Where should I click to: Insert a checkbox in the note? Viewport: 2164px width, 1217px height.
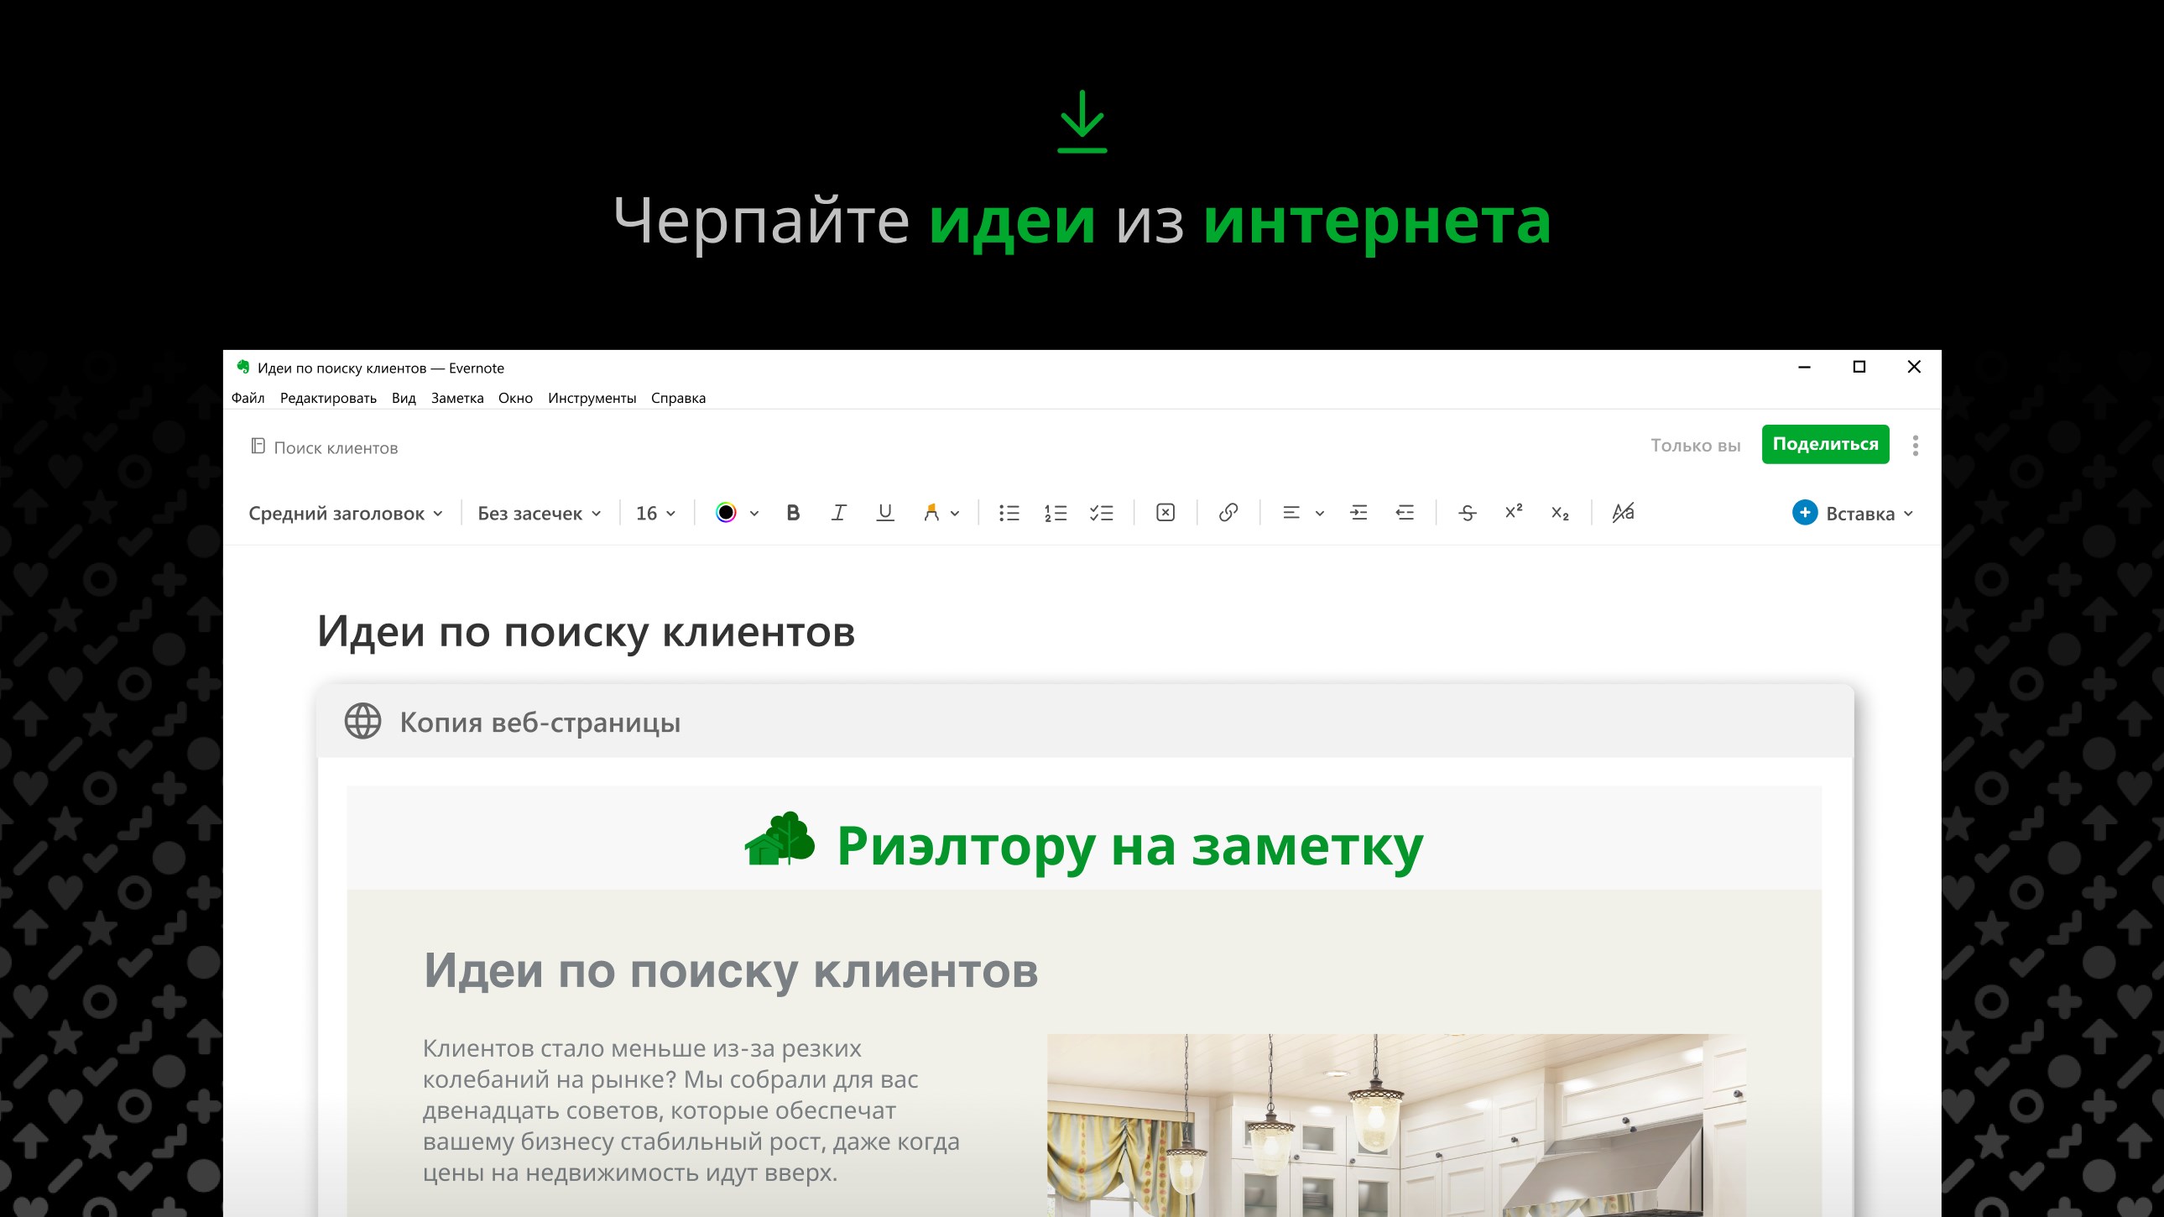[1165, 513]
